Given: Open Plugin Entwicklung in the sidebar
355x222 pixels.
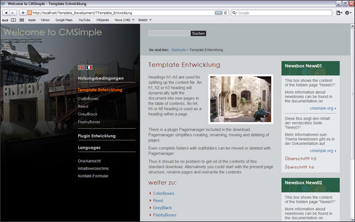Looking at the screenshot, I should coord(97,136).
